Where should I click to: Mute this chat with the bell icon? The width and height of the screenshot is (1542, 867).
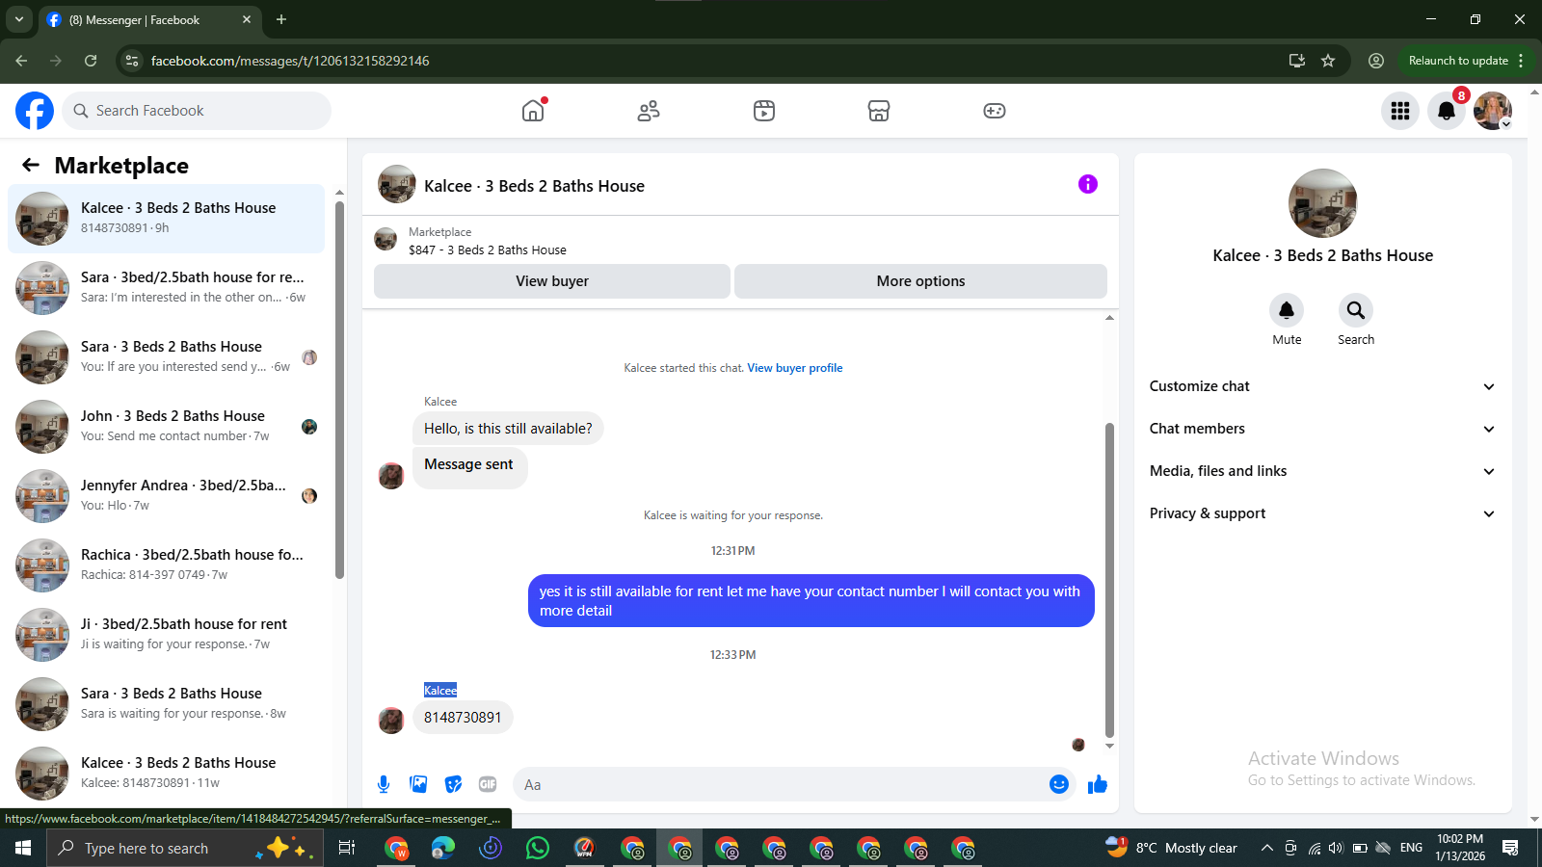[x=1287, y=310]
